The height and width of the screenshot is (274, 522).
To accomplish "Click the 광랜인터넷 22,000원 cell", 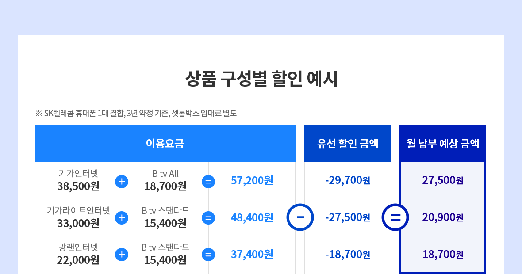I will point(78,254).
